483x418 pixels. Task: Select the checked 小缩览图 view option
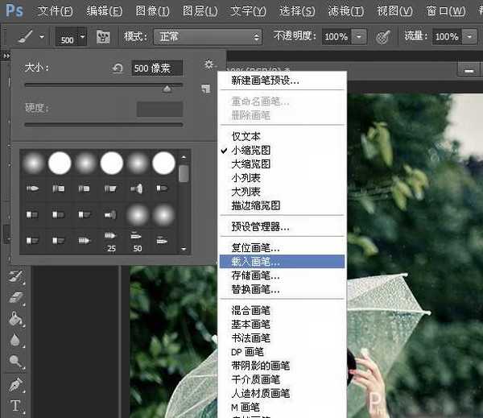[250, 151]
